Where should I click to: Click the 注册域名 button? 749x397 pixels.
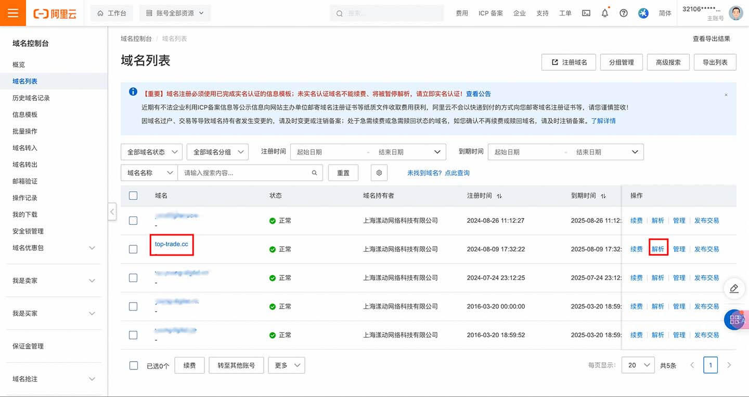569,62
